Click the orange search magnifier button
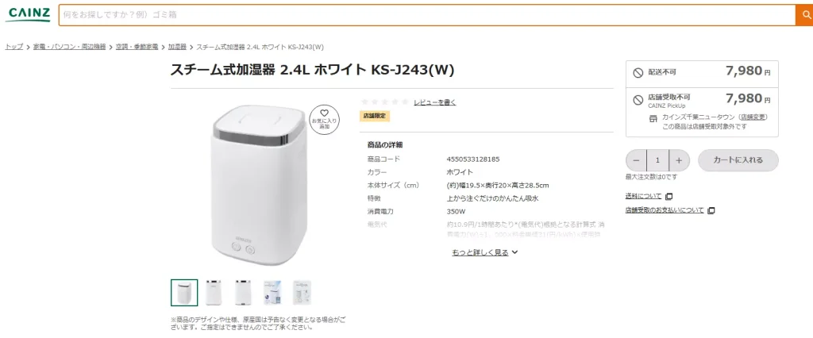This screenshot has width=813, height=338. pyautogui.click(x=803, y=15)
